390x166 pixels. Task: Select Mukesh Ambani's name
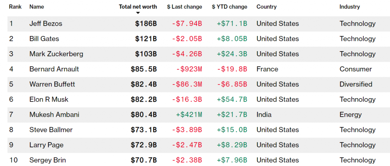tap(54, 114)
